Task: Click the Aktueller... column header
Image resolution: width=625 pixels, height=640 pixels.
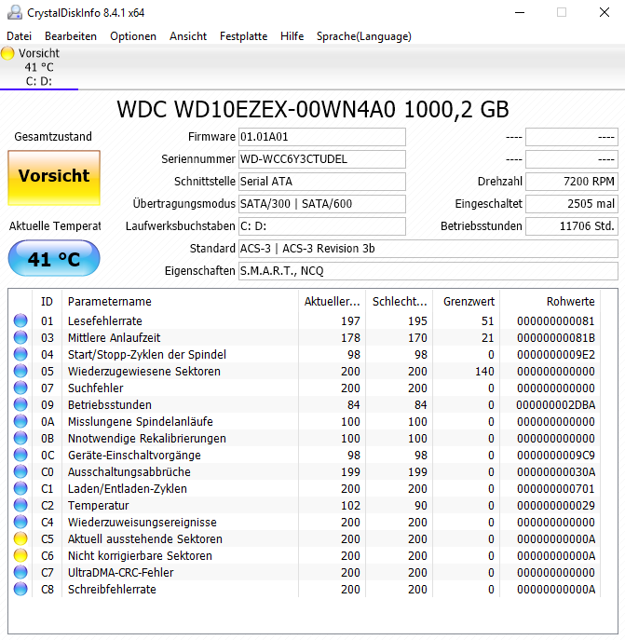Action: [332, 301]
